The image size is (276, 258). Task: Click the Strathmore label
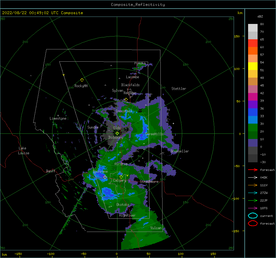click(149, 182)
